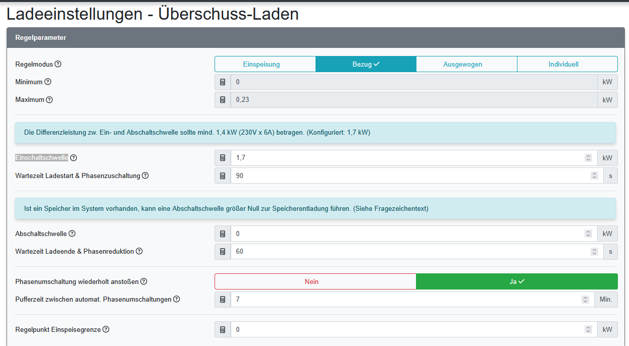The image size is (629, 346).
Task: Switch Regelmodus to Einspeisung
Action: 265,64
